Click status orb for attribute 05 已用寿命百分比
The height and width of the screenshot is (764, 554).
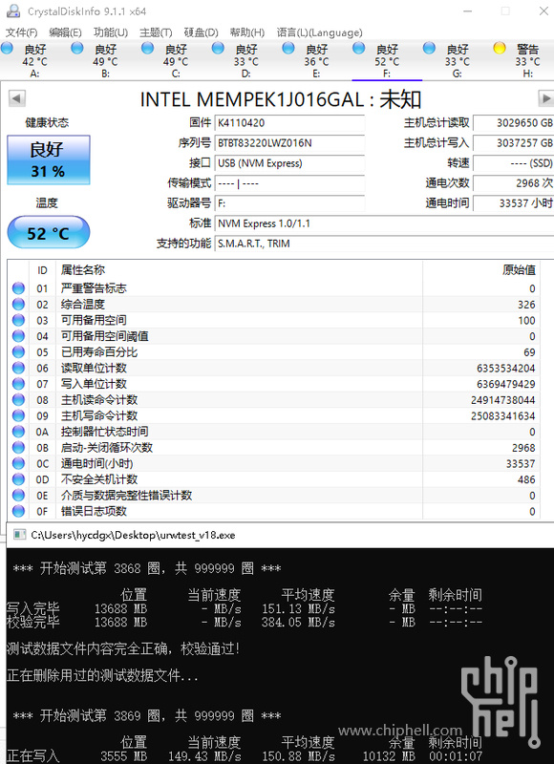click(18, 351)
